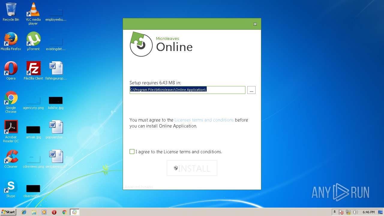The image size is (384, 216).
Task: Open the Recycle Bin desktop icon
Action: (x=11, y=12)
